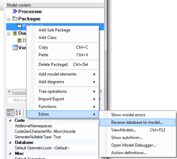
Task: Click the child diagram icon under Diagrams
Action: [x=19, y=40]
